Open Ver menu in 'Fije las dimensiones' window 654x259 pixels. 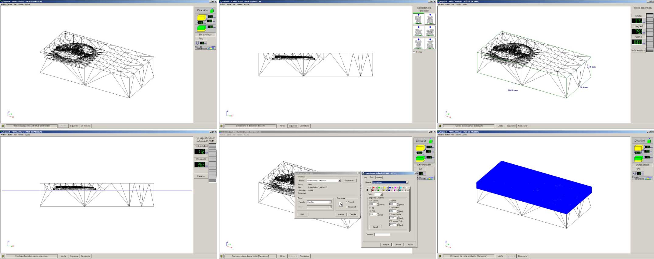[x=453, y=5]
